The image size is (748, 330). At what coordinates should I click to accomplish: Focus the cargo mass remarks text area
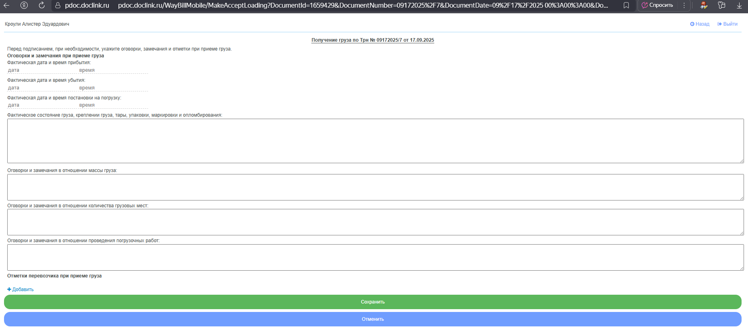pyautogui.click(x=375, y=187)
